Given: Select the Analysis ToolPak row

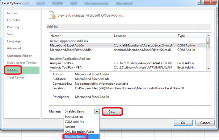Looking at the screenshot, I should pos(128,63).
